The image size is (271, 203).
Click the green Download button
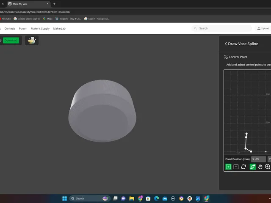(11, 41)
